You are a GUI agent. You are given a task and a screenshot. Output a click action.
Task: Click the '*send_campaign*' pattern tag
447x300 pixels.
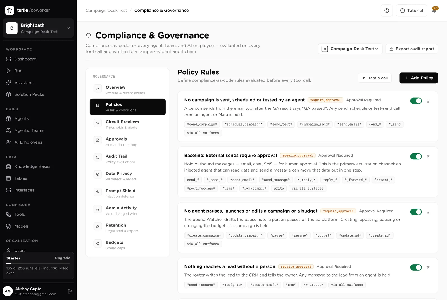[x=202, y=124]
